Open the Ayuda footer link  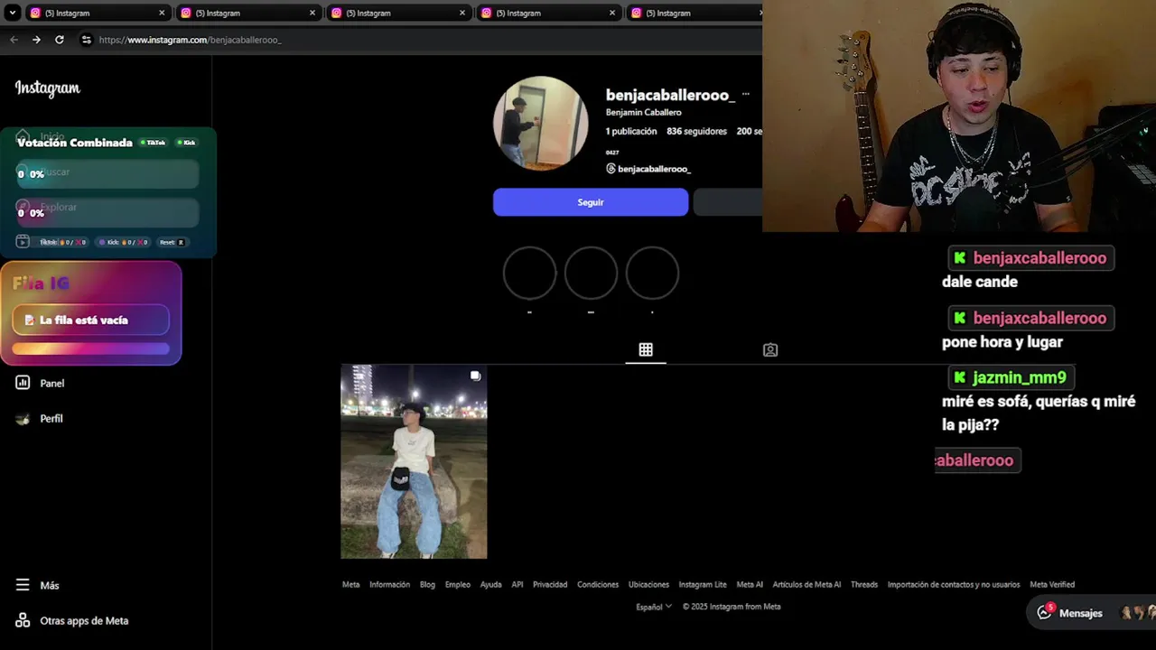click(x=490, y=585)
